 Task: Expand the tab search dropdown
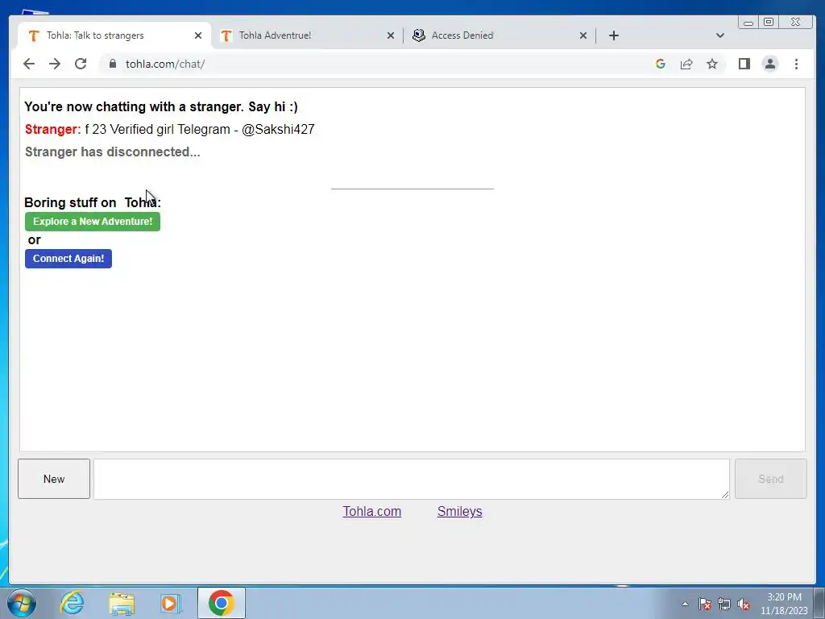(x=720, y=35)
